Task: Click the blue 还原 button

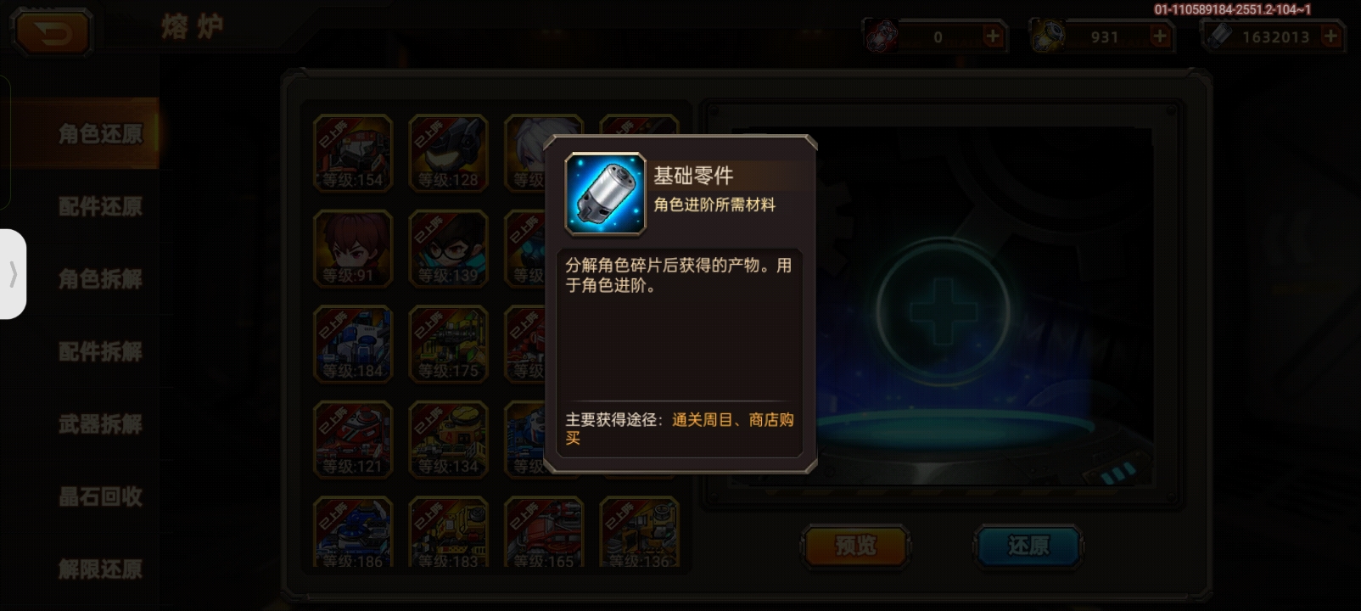Action: tap(1028, 546)
